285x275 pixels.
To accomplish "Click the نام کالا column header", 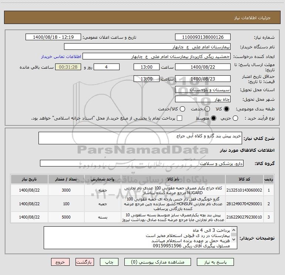I will coord(173,179).
